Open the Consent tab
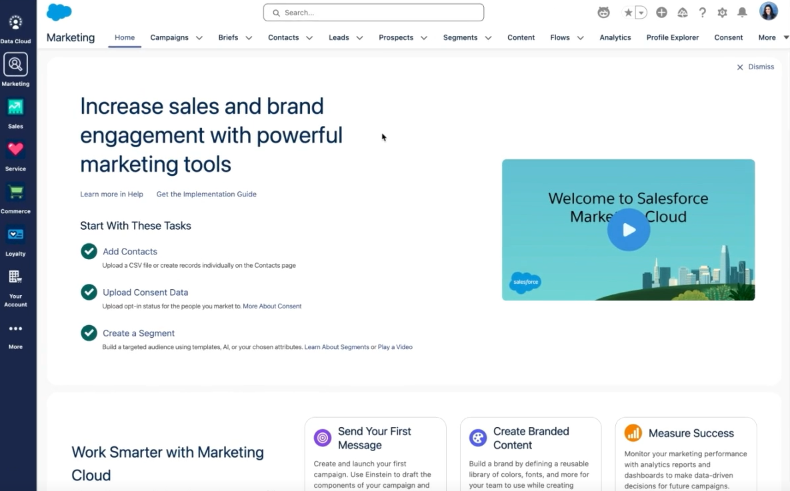790x491 pixels. 729,37
